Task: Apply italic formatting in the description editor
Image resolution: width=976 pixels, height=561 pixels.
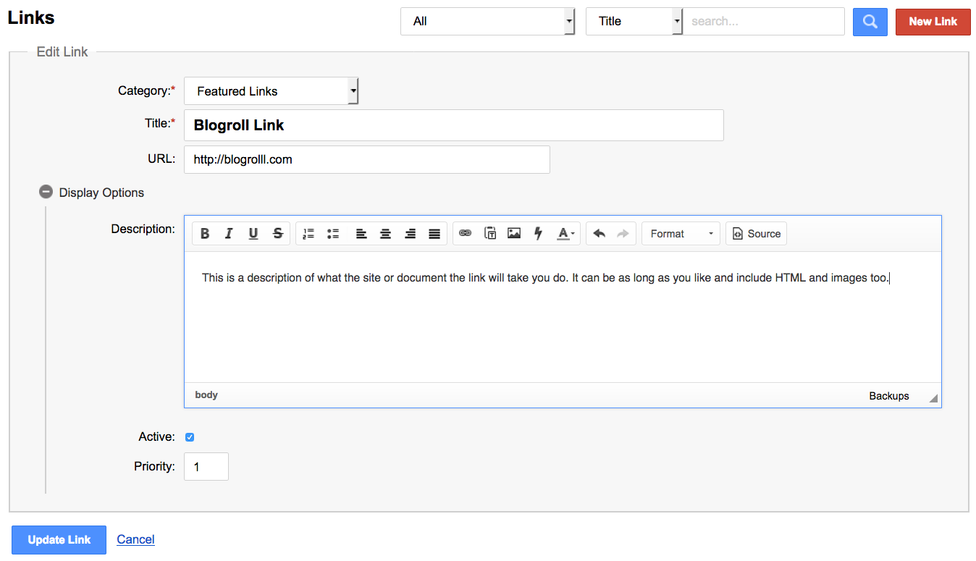Action: click(229, 234)
